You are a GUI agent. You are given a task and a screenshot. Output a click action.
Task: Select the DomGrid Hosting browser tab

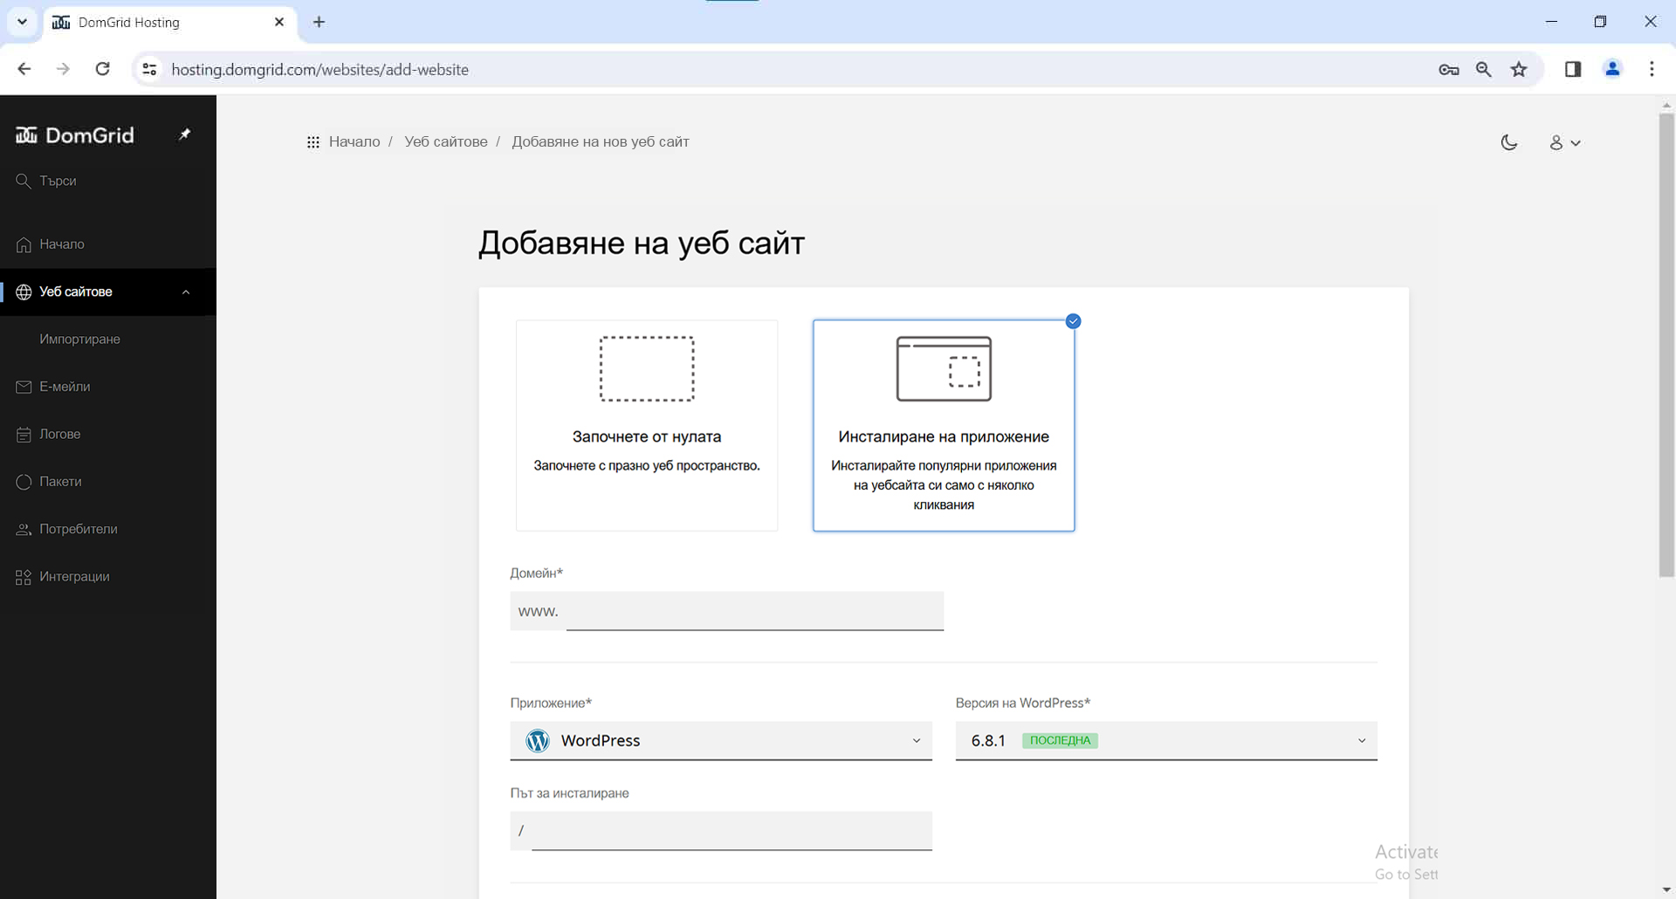pos(169,23)
